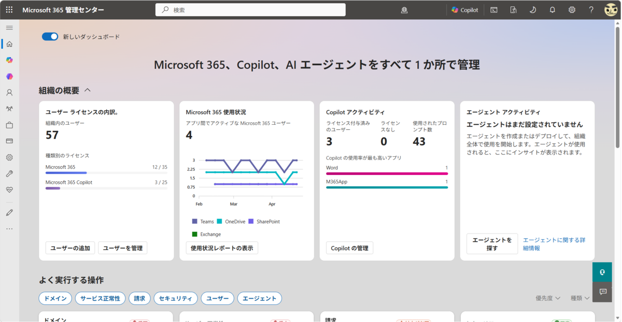Open help with the question mark
Viewport: 622px width, 322px height.
click(591, 10)
